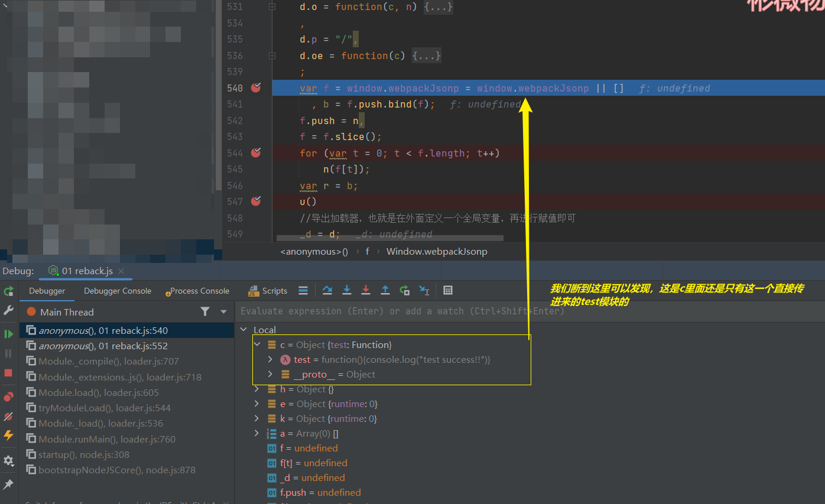Select frame tryModuleLoad(), loader.js:544
Image resolution: width=825 pixels, height=504 pixels.
pyautogui.click(x=127, y=408)
